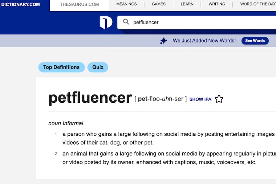Viewport: 276px width, 184px height.
Task: Select the Top Definitions pill
Action: click(61, 67)
